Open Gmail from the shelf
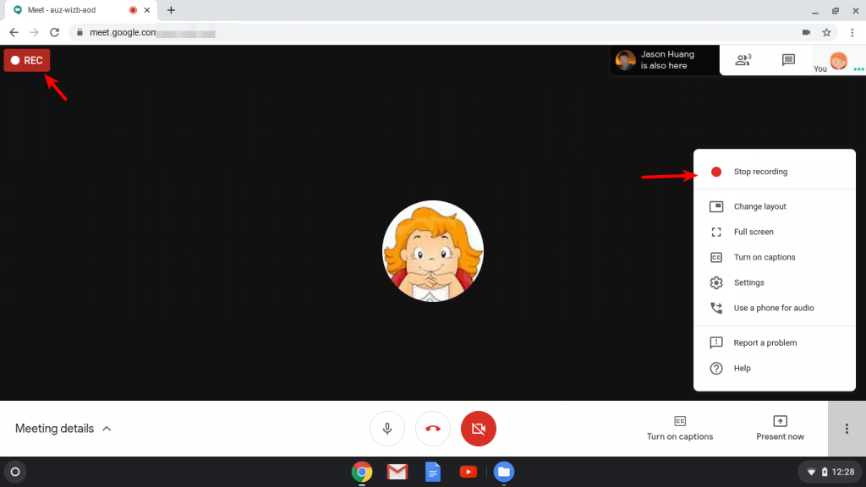The width and height of the screenshot is (866, 487). 397,472
